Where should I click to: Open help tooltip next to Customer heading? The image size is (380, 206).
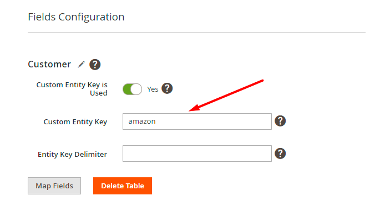95,65
